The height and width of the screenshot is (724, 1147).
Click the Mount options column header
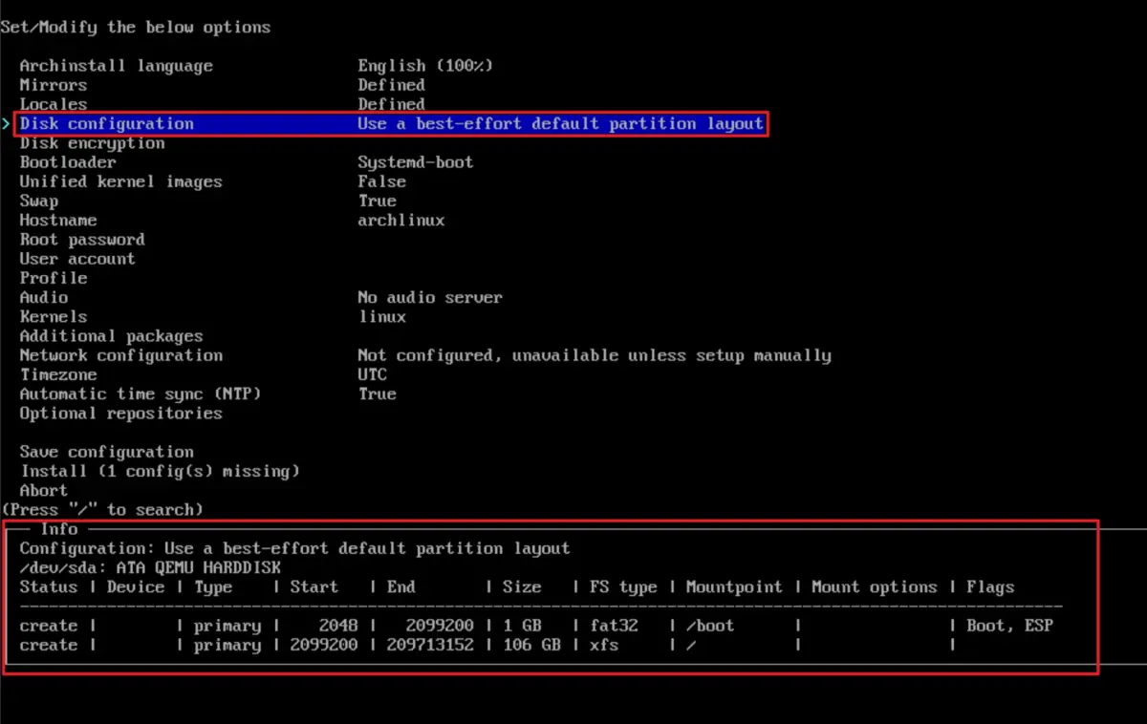[x=874, y=586]
